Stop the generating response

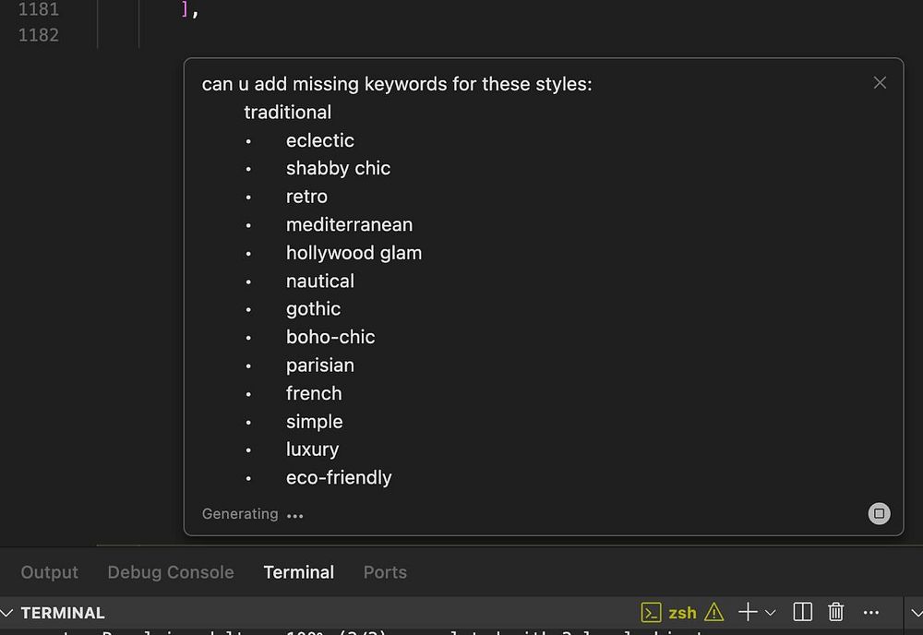pyautogui.click(x=880, y=513)
